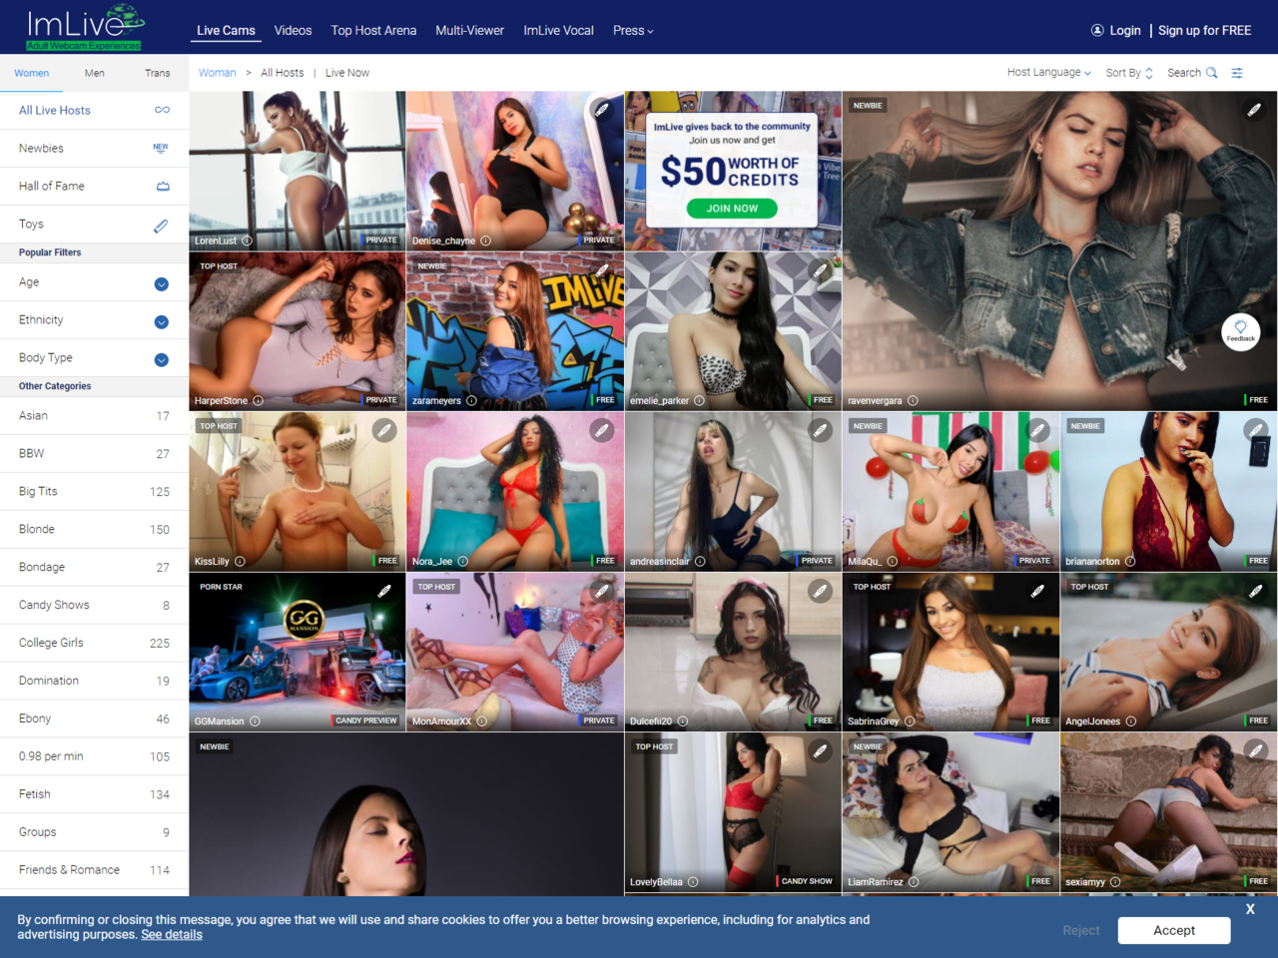The width and height of the screenshot is (1278, 958).
Task: Select All Live Hosts in the sidebar
Action: pyautogui.click(x=94, y=110)
